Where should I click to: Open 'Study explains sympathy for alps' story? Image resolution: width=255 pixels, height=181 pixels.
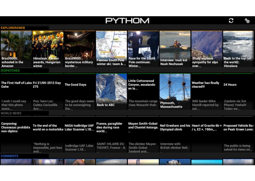point(207,49)
